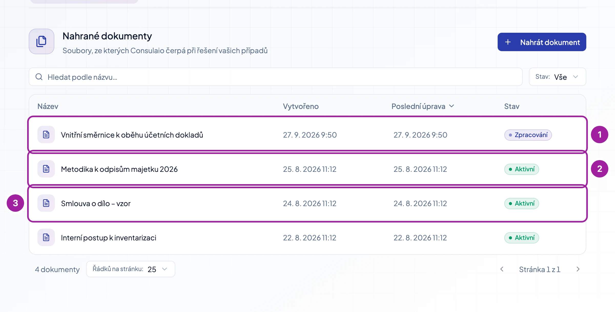Focus the Hledat podle názvu search field

click(x=276, y=77)
